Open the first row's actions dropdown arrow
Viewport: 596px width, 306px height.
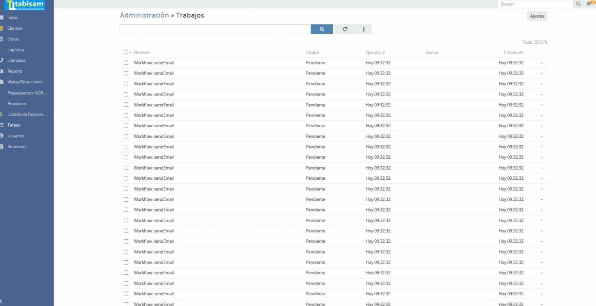(x=541, y=63)
